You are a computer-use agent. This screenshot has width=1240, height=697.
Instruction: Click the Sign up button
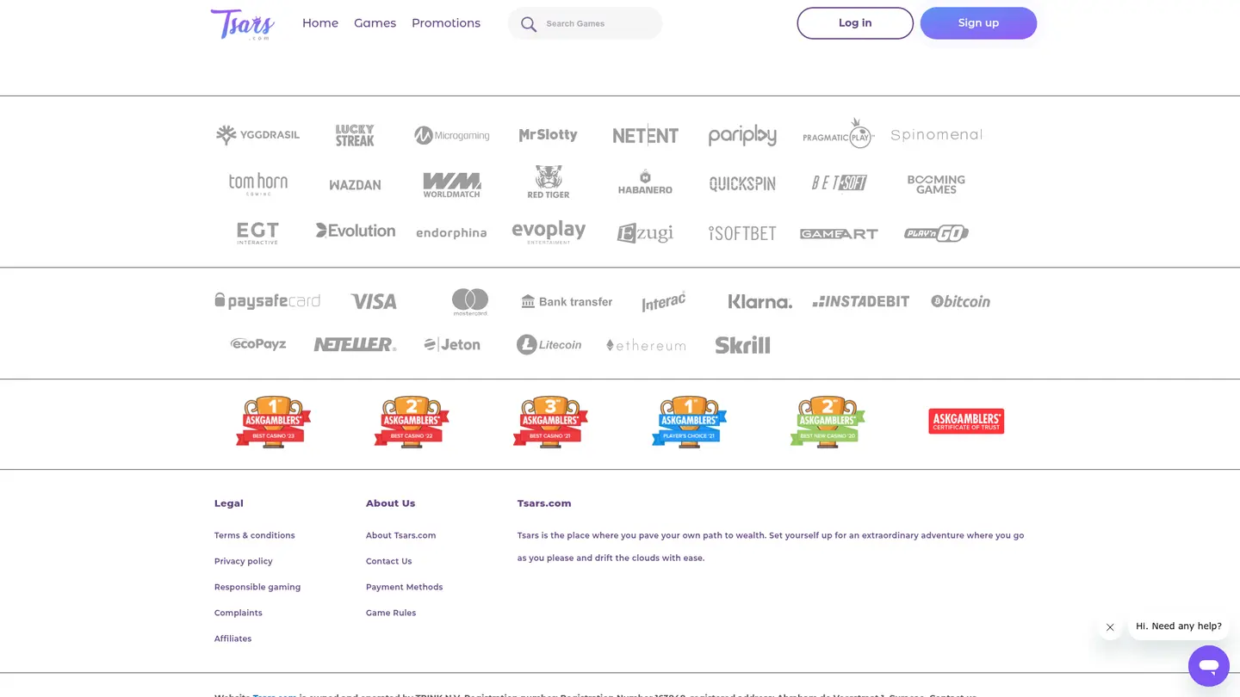point(978,23)
